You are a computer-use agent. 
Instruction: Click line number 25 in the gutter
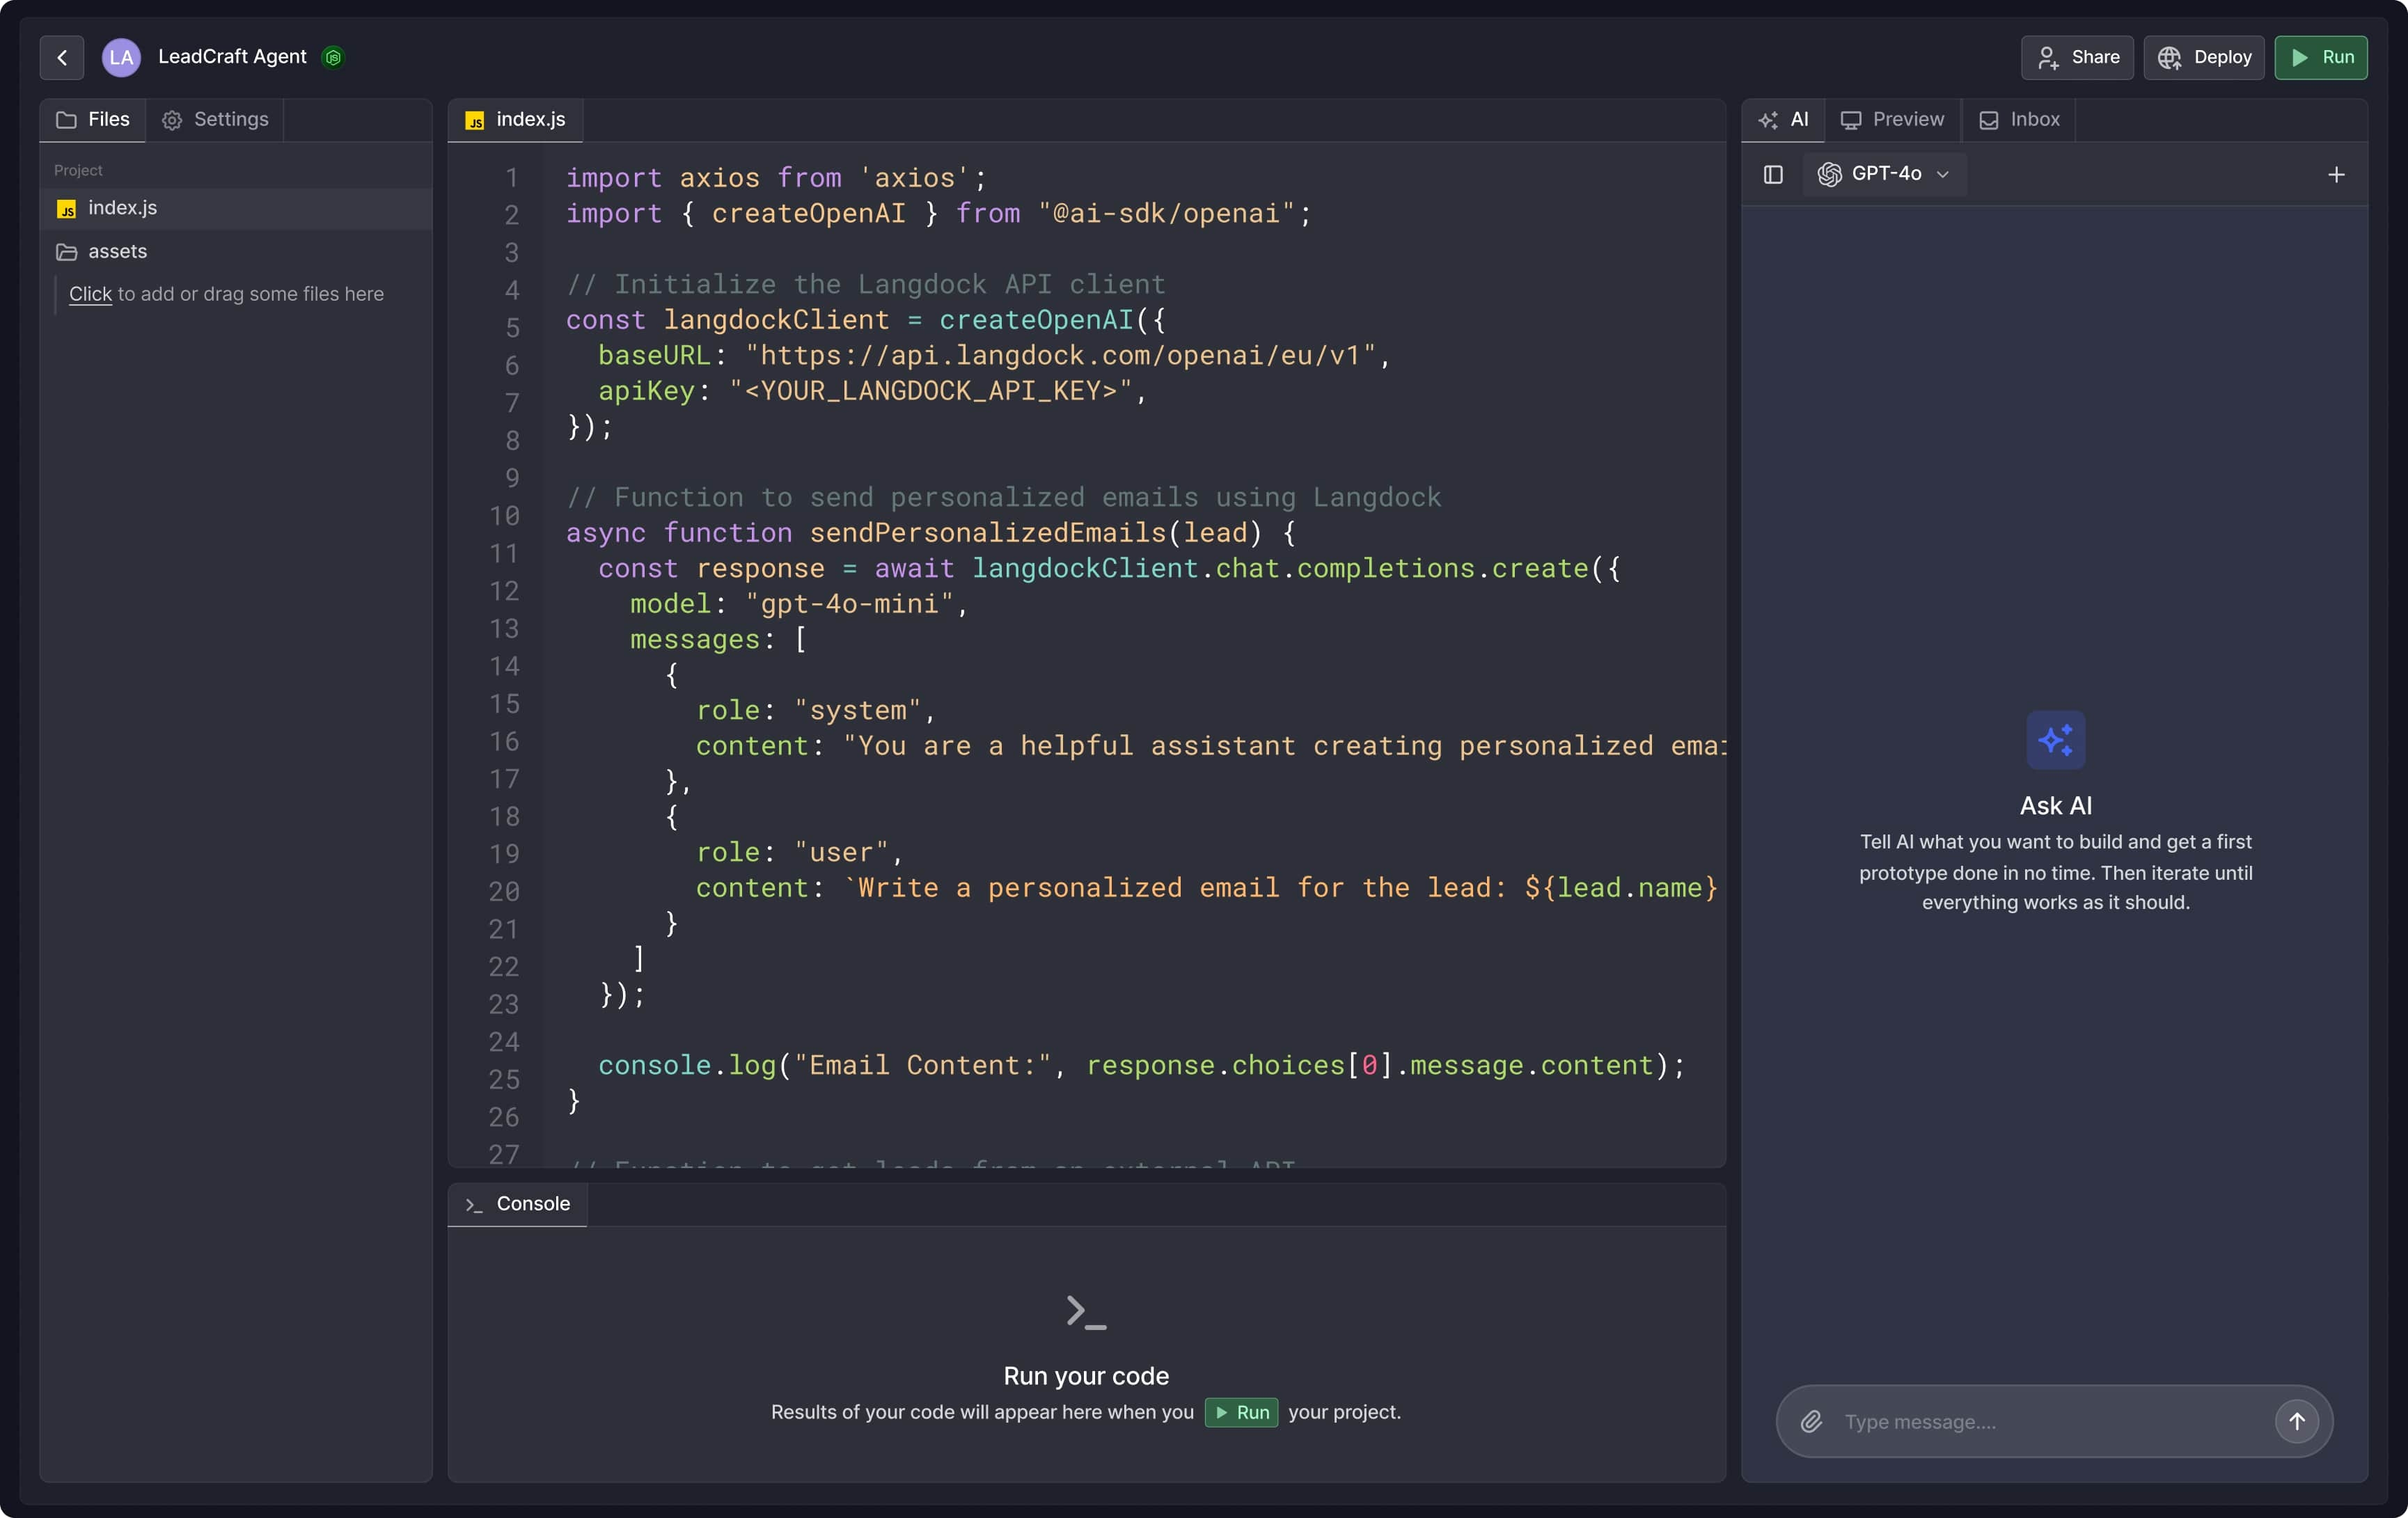504,1080
